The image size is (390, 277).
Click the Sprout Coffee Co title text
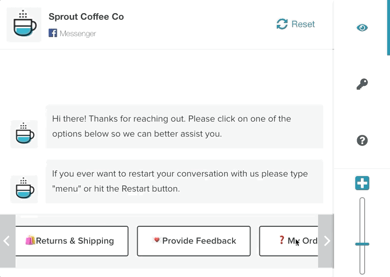click(x=86, y=16)
